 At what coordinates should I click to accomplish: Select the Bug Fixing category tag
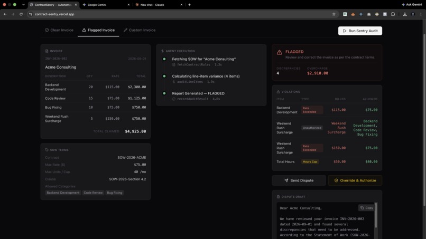point(114,193)
